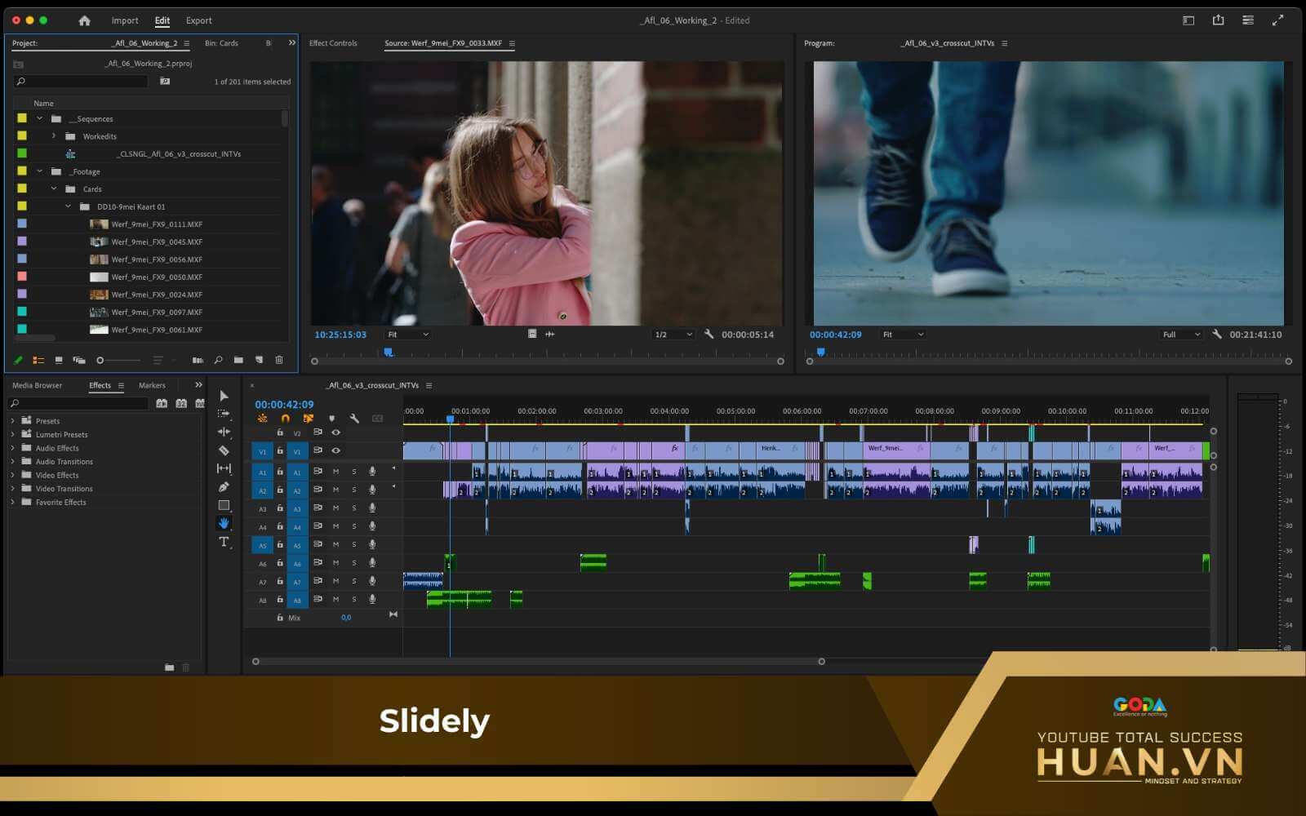Expand the Lumetri Presets folder

click(13, 435)
